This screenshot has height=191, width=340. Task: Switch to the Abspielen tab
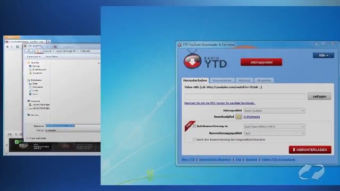tap(264, 80)
